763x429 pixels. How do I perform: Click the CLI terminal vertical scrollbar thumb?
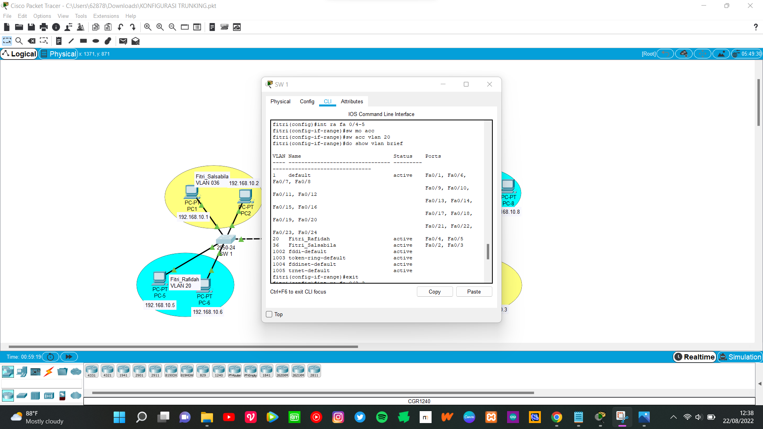488,251
